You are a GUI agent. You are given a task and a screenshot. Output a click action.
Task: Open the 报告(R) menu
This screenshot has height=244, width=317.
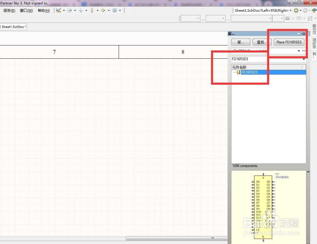(9, 11)
